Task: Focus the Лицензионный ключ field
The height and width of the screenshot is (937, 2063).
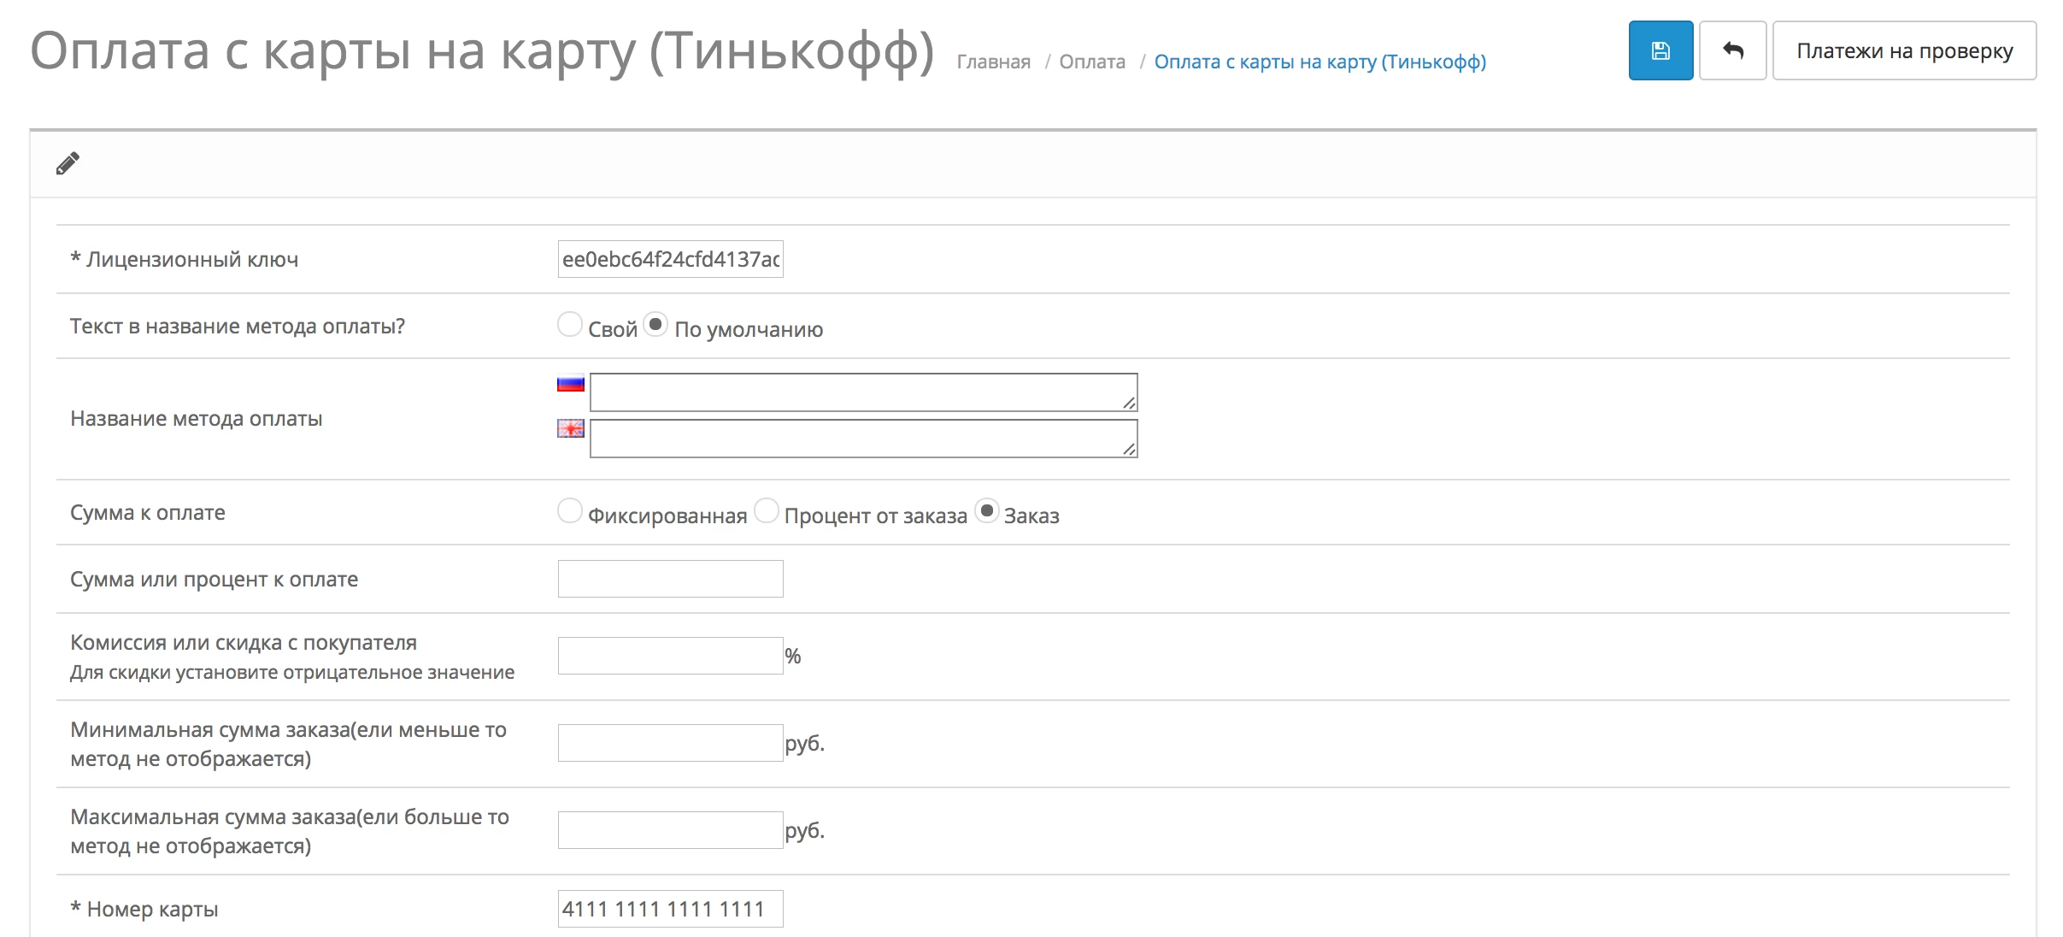Action: point(670,259)
